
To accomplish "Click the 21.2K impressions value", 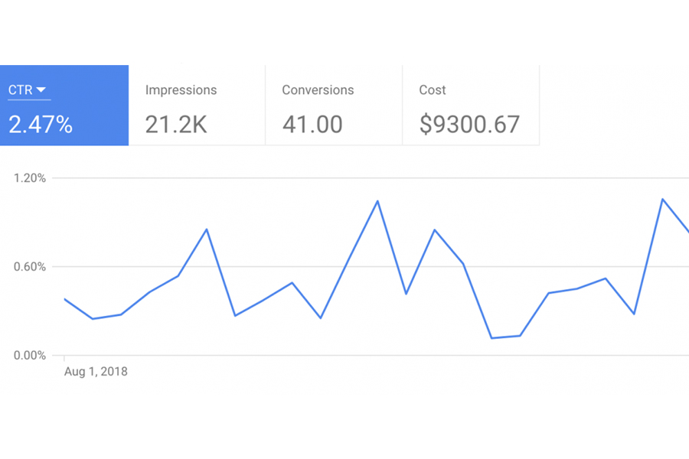I will coord(176,124).
